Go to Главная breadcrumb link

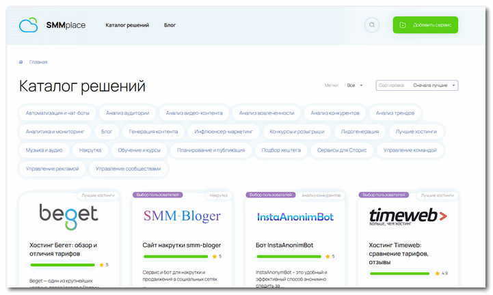point(38,62)
